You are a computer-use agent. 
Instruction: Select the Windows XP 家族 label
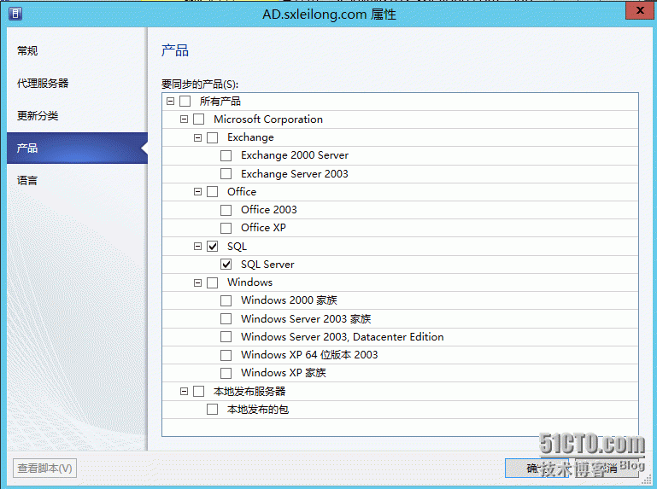click(x=284, y=373)
